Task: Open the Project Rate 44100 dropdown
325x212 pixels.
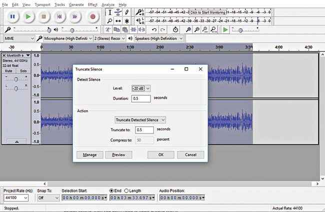Action: tap(16, 197)
